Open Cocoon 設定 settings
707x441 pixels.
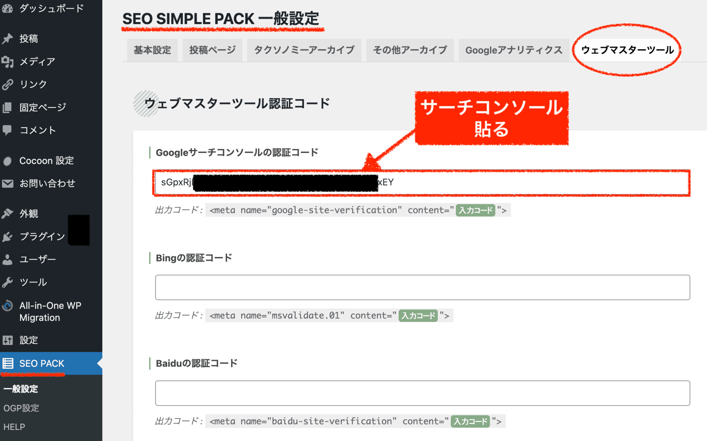46,160
